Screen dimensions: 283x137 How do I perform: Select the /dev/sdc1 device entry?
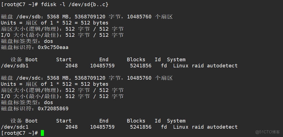pos(15,127)
